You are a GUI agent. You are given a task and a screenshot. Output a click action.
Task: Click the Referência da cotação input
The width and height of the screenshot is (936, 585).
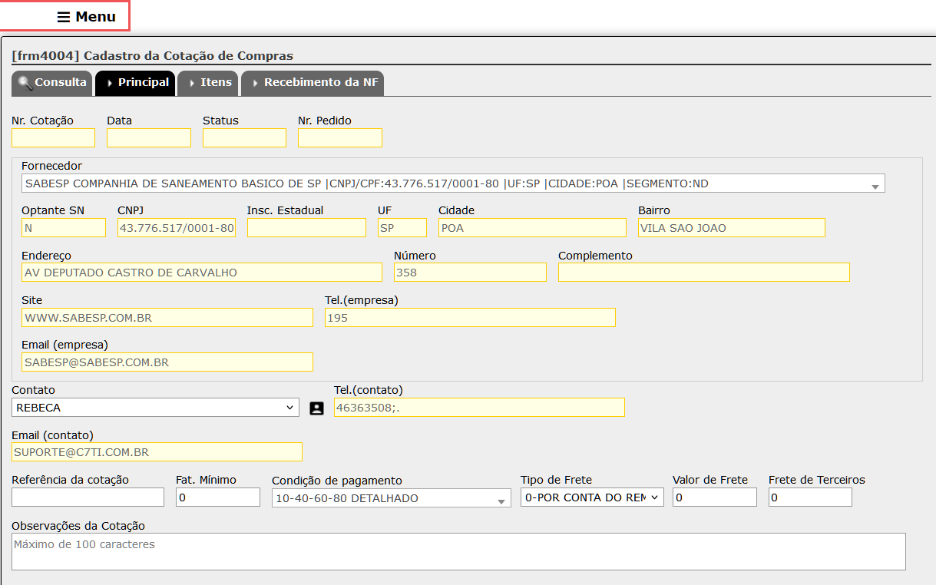(88, 497)
